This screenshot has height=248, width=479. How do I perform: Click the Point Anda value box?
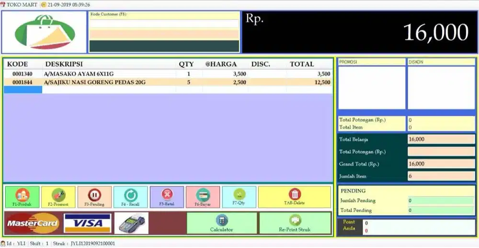[419, 227]
